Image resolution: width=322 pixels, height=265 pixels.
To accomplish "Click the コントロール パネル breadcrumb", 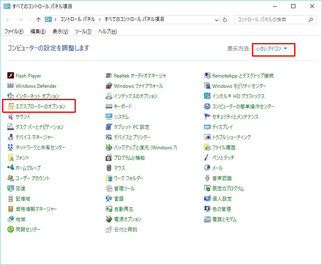I will tap(77, 19).
